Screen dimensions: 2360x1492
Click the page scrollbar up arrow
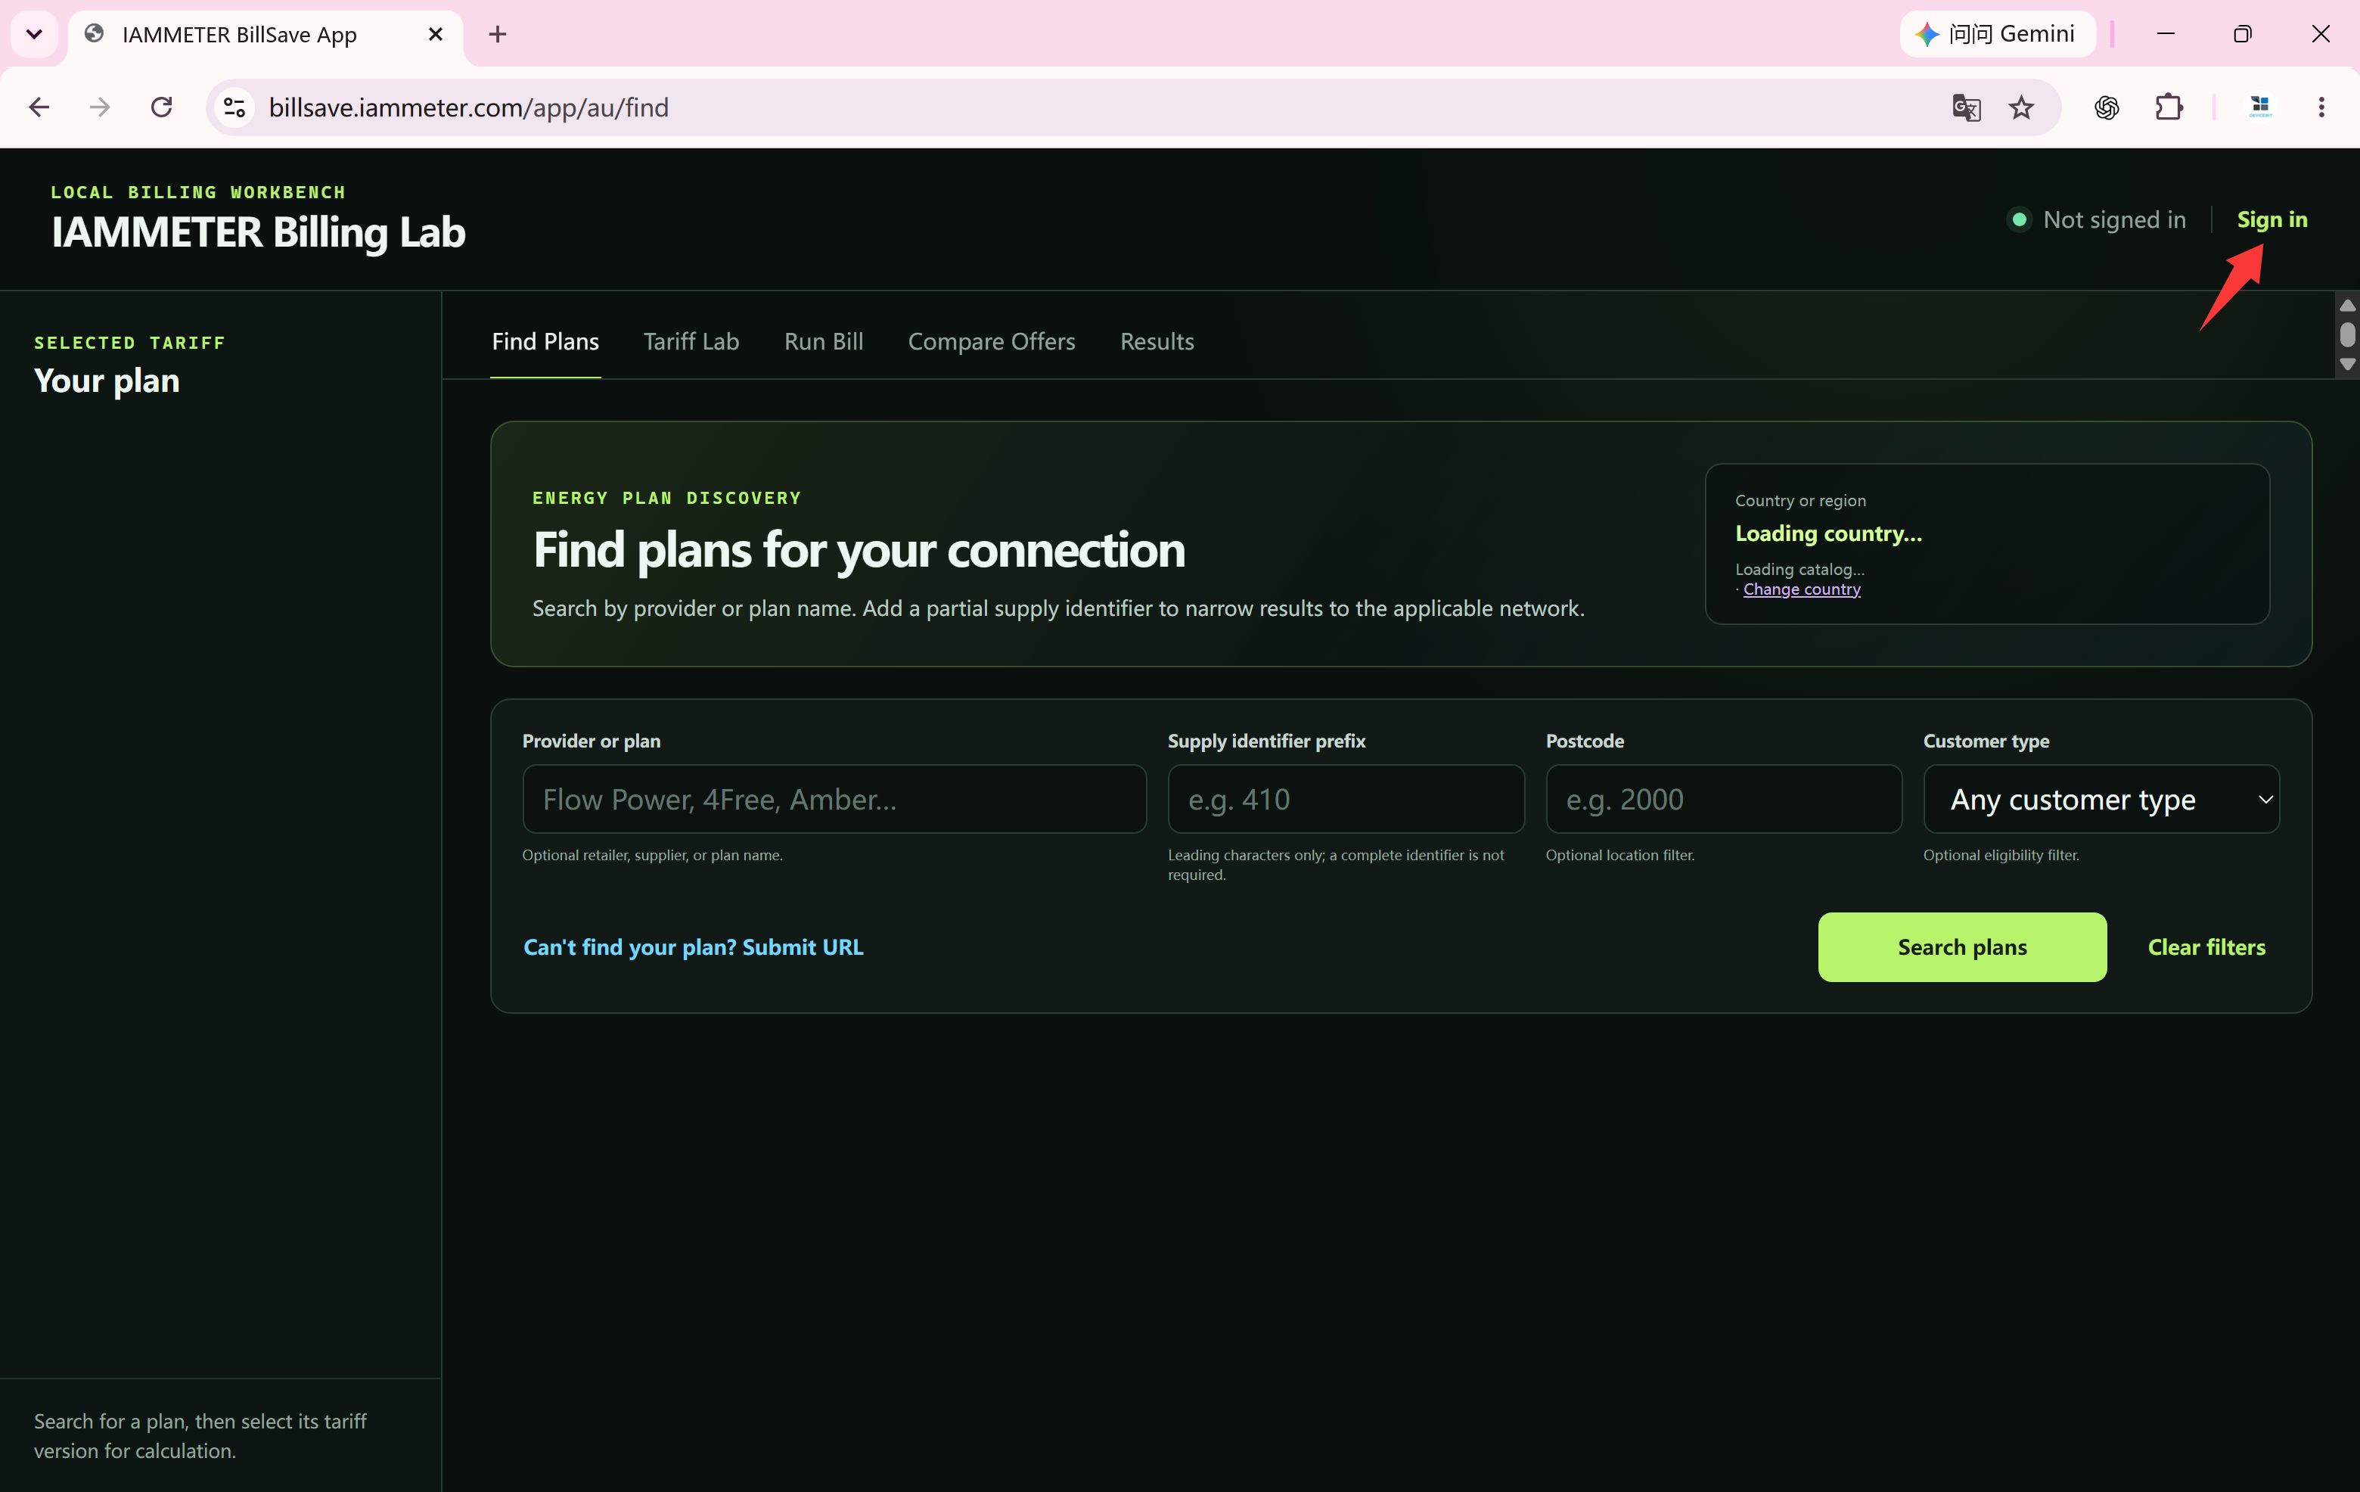pos(2347,306)
